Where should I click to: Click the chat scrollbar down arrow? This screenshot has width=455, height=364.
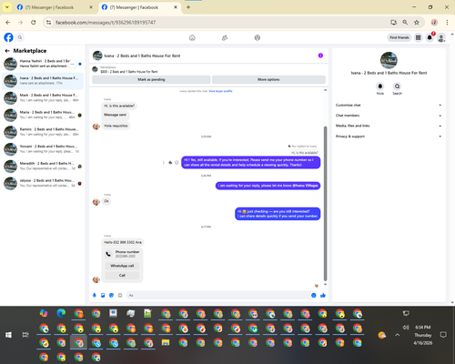tap(326, 285)
